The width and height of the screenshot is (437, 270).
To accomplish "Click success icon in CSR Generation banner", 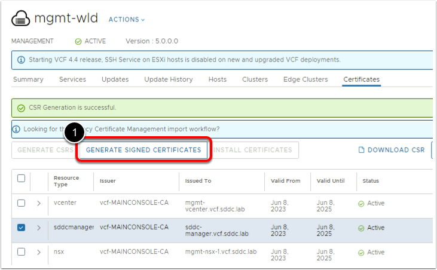I will tap(21, 108).
